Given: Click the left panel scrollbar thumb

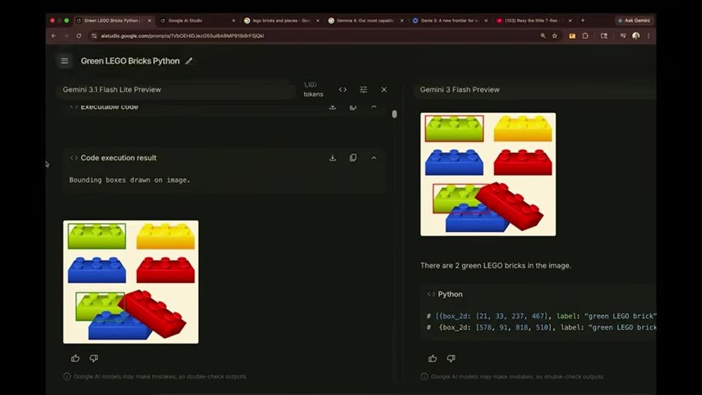Looking at the screenshot, I should tap(394, 114).
